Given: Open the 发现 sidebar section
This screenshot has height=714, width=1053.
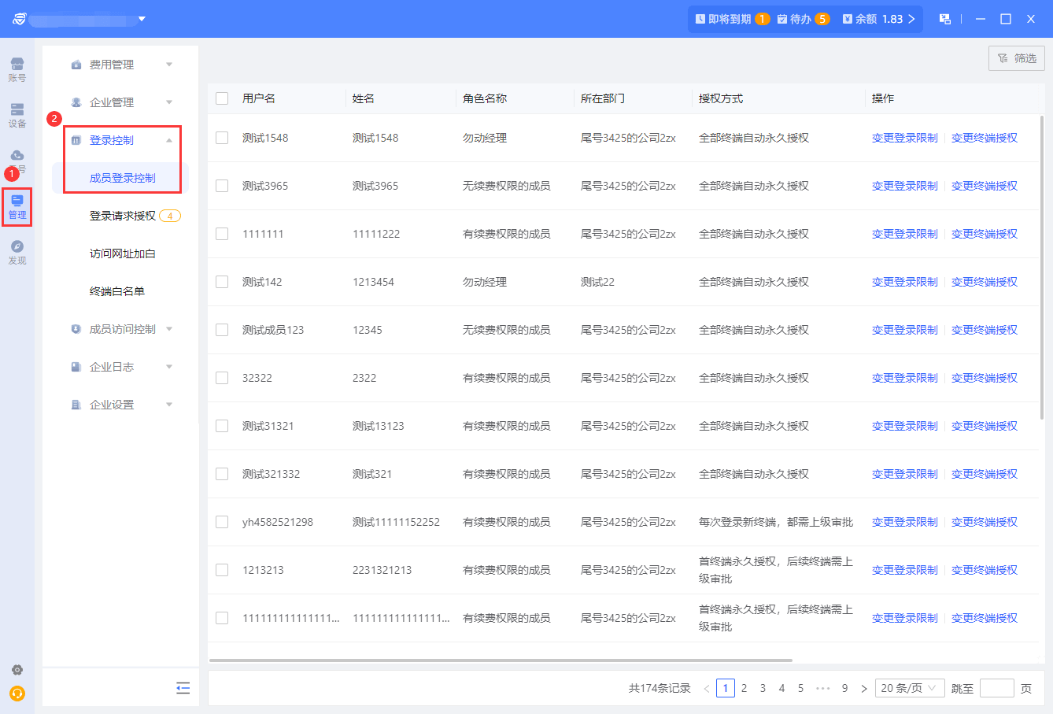Looking at the screenshot, I should click(x=17, y=252).
